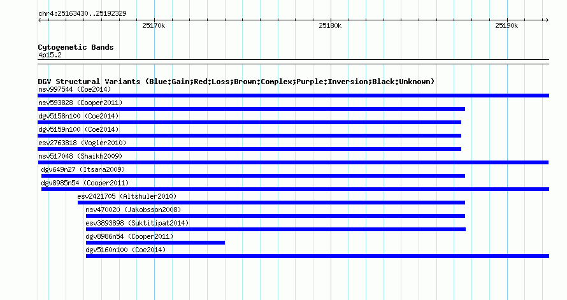The image size is (567, 300).
Task: Select the nsv997544 blue gain bar
Action: (x=293, y=96)
